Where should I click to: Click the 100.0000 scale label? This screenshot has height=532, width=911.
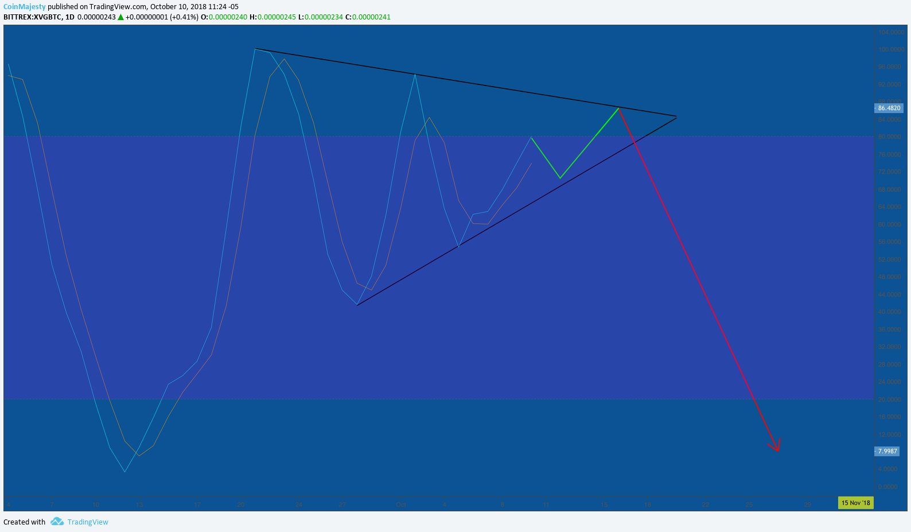(891, 49)
